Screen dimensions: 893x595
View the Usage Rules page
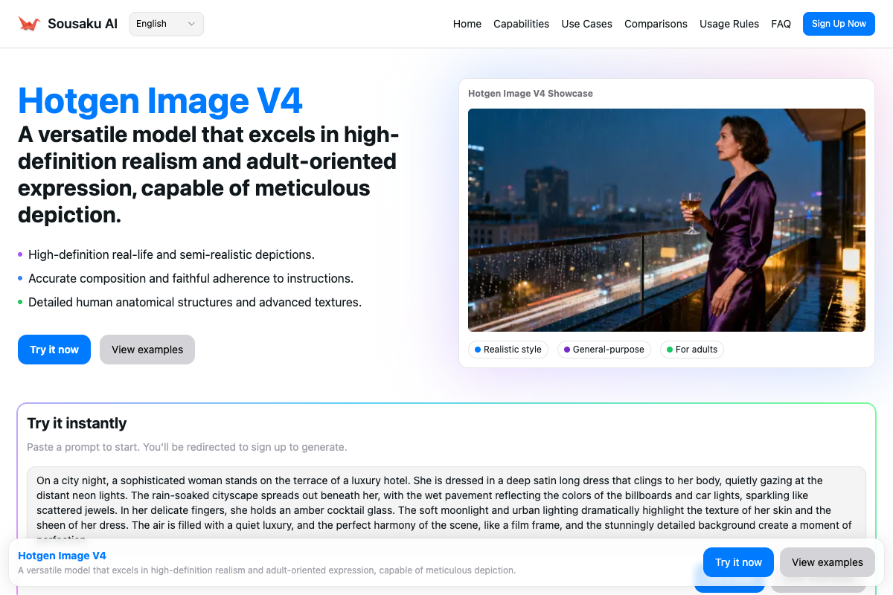coord(729,24)
